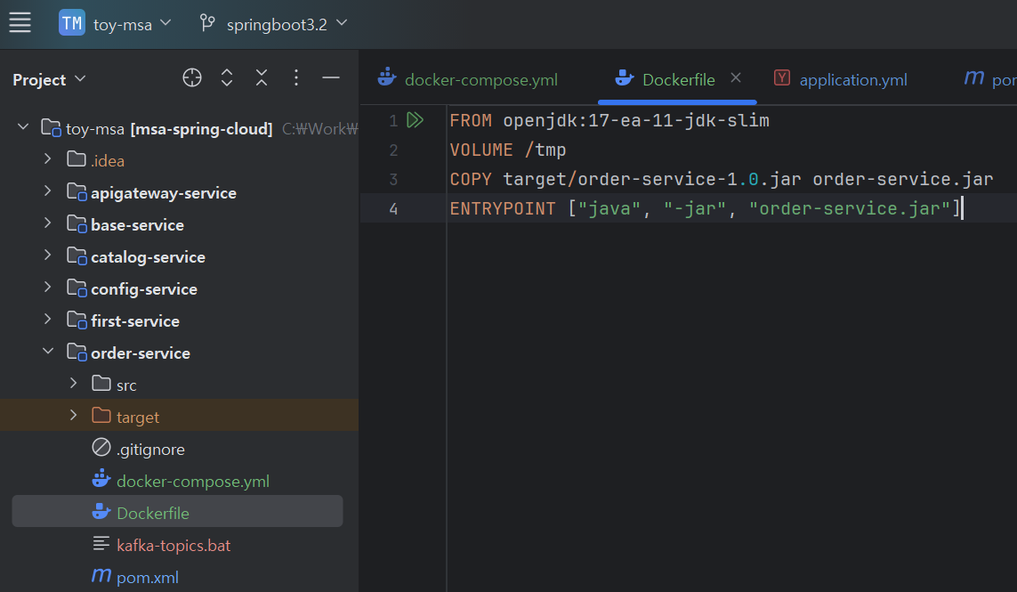Open the toy-msa project dropdown

[x=133, y=24]
